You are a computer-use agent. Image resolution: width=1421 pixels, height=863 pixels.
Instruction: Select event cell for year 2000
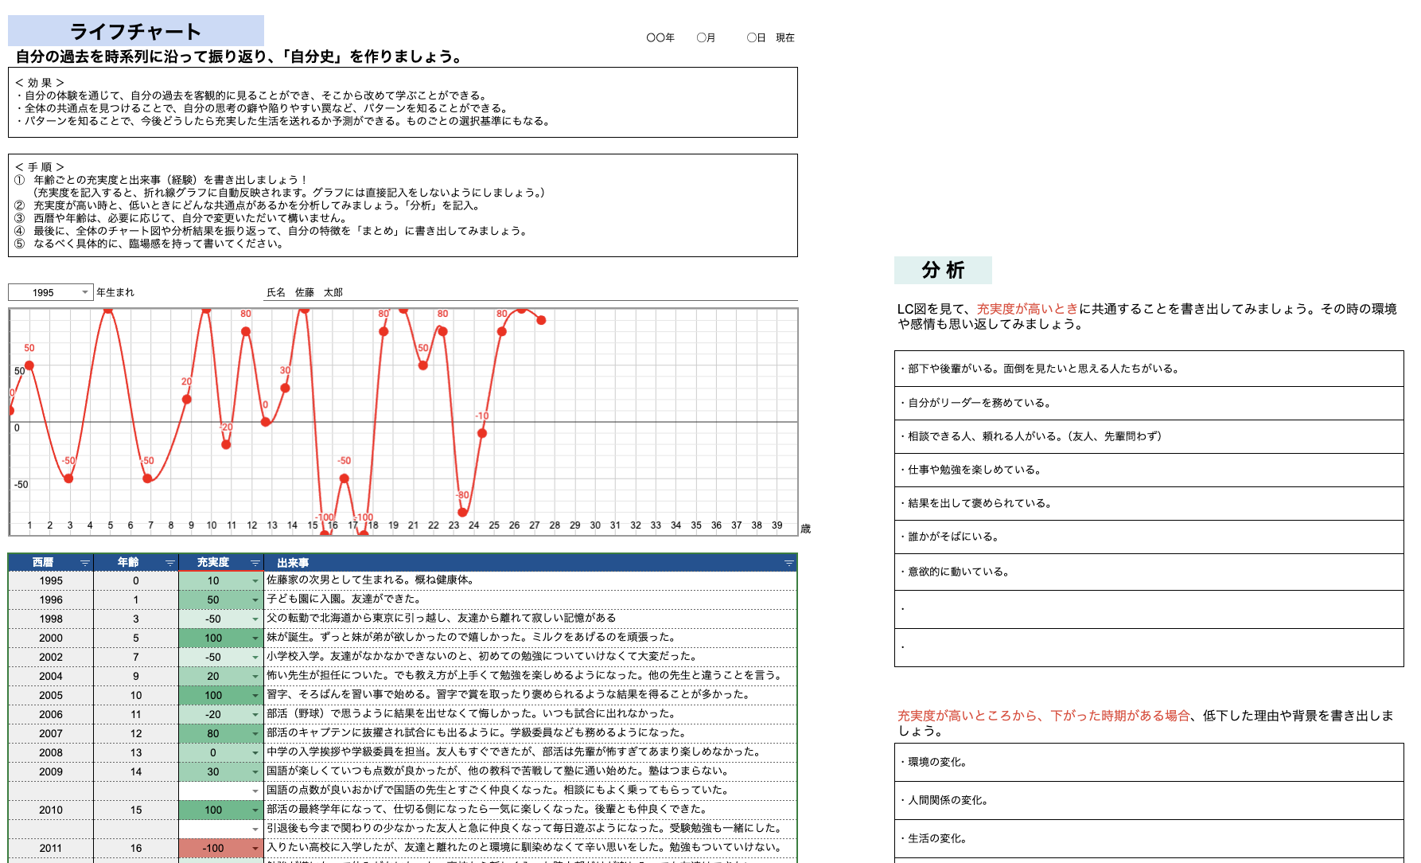coord(529,638)
